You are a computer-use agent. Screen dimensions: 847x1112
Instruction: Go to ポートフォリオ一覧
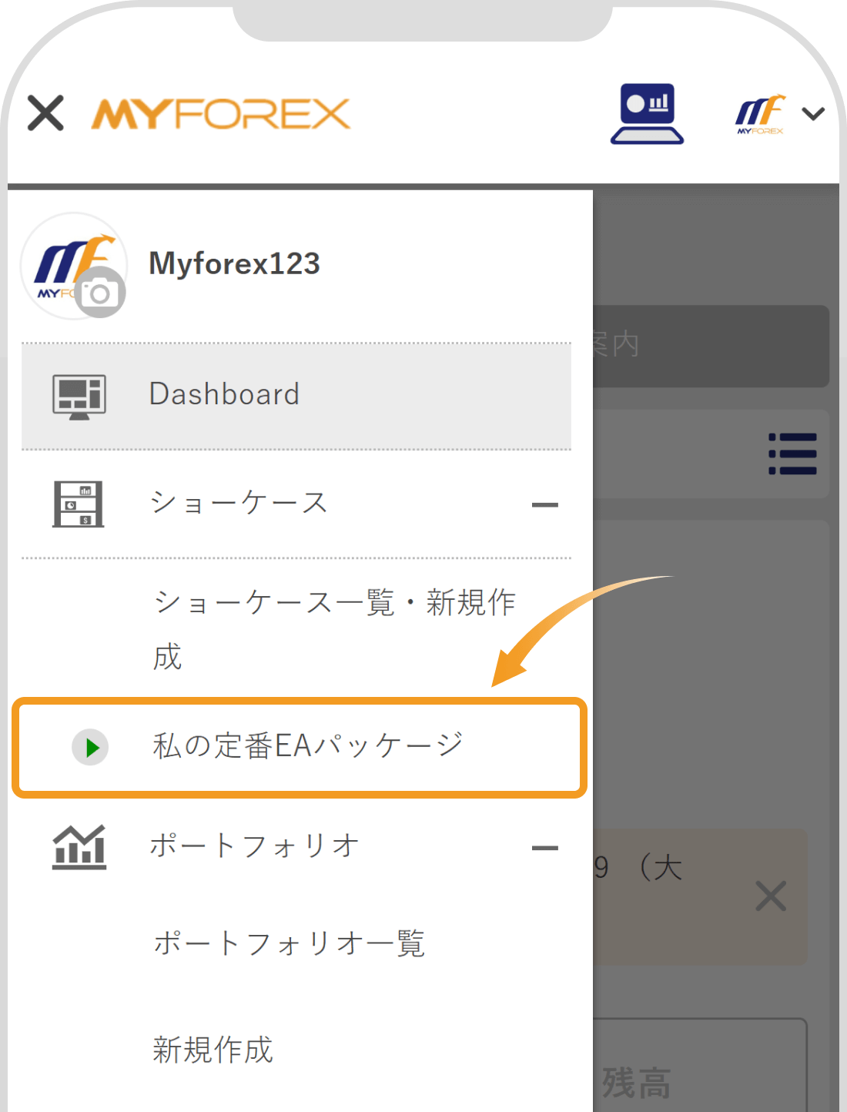pyautogui.click(x=289, y=941)
